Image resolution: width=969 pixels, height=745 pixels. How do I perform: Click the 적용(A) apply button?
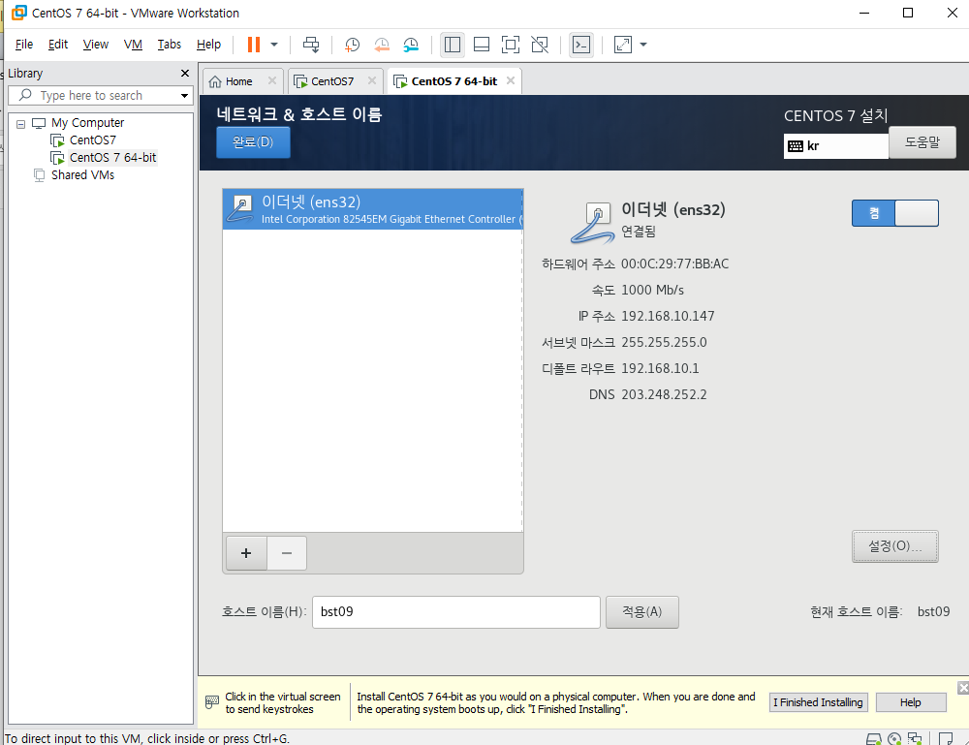[642, 612]
